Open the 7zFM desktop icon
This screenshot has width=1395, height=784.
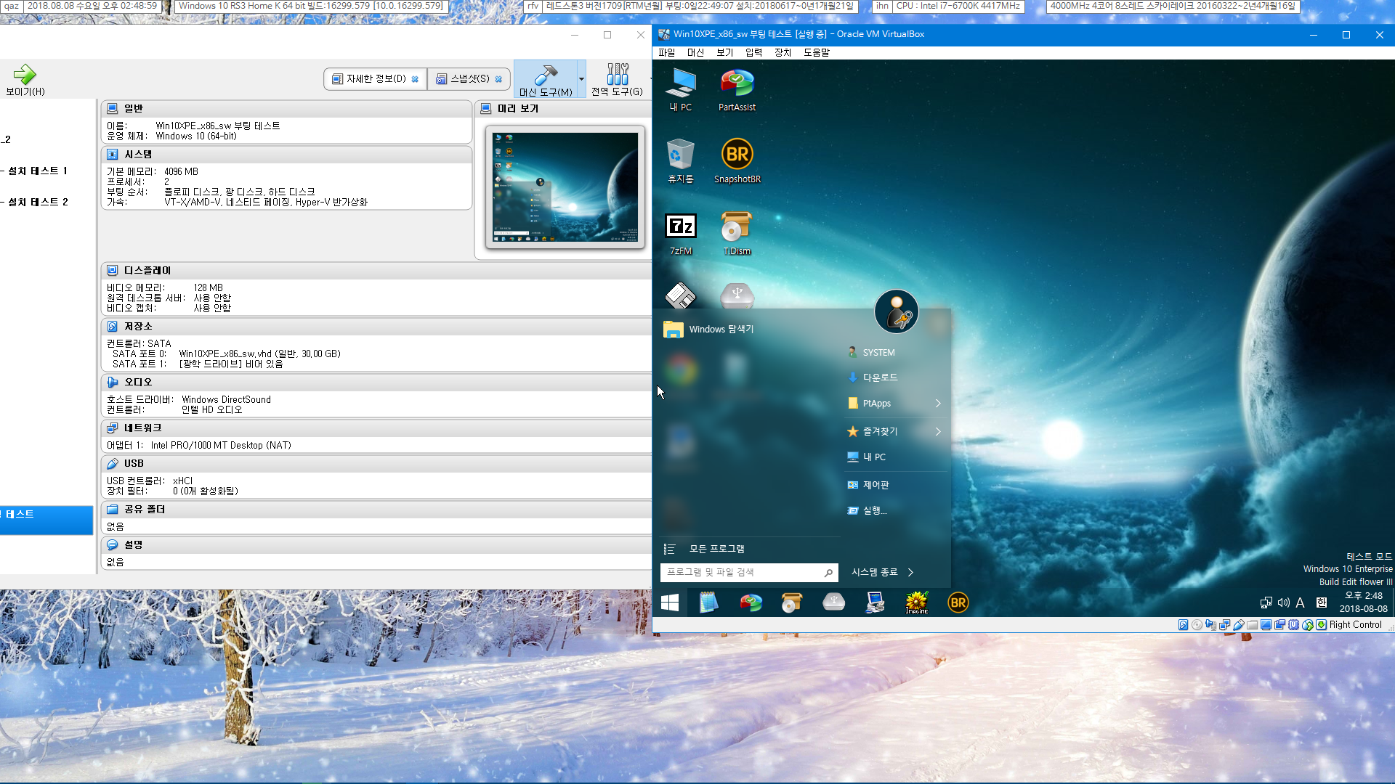pos(681,234)
